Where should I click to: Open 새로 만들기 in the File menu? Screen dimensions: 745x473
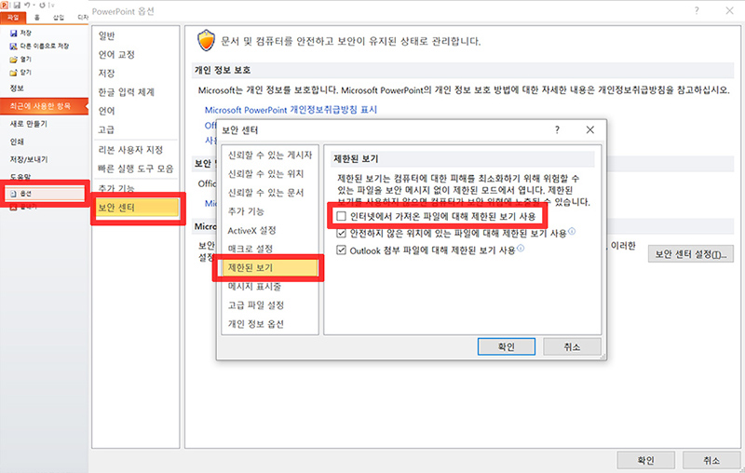pos(29,124)
